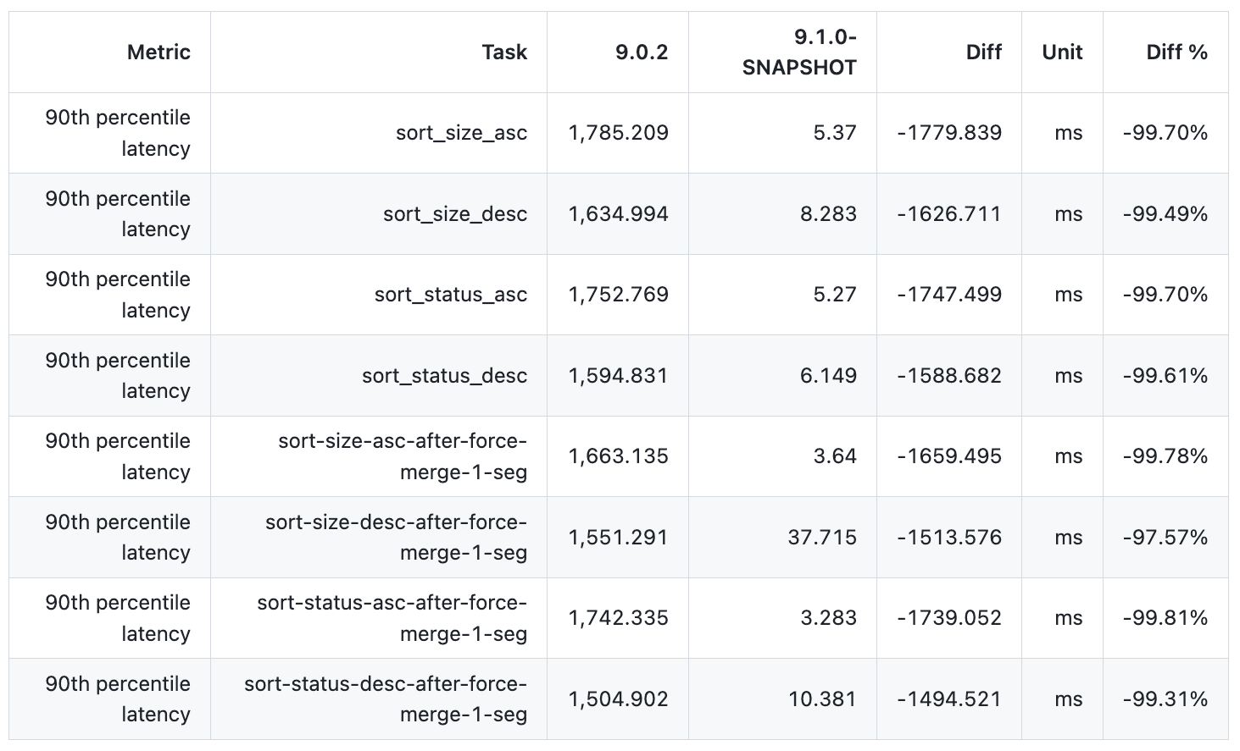Click the Task column header
This screenshot has width=1240, height=751.
point(504,52)
